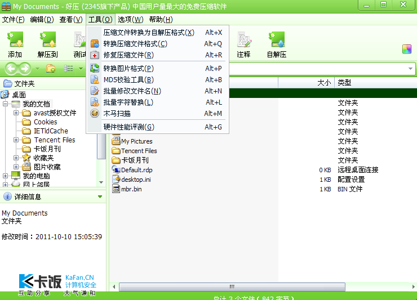Sort by 大小 column header
This screenshot has width=417, height=300.
tap(306, 83)
